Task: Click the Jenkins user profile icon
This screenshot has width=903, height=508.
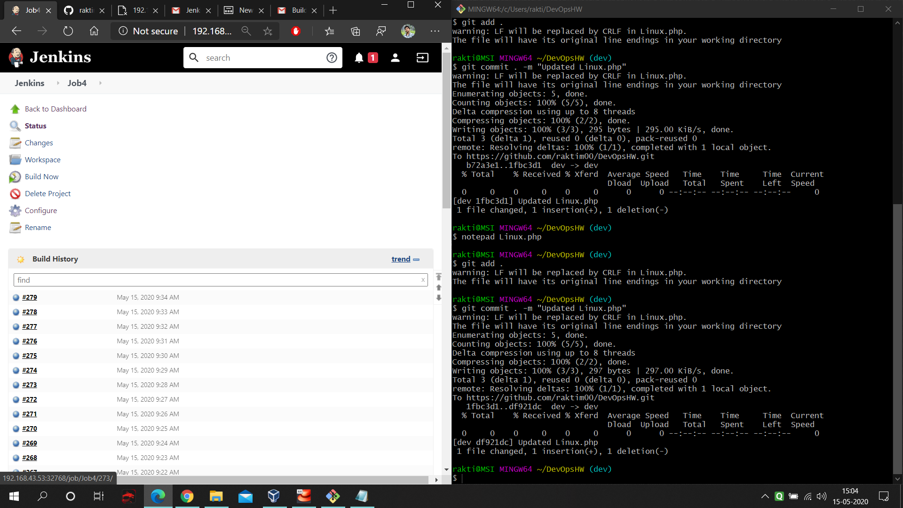Action: pyautogui.click(x=395, y=58)
